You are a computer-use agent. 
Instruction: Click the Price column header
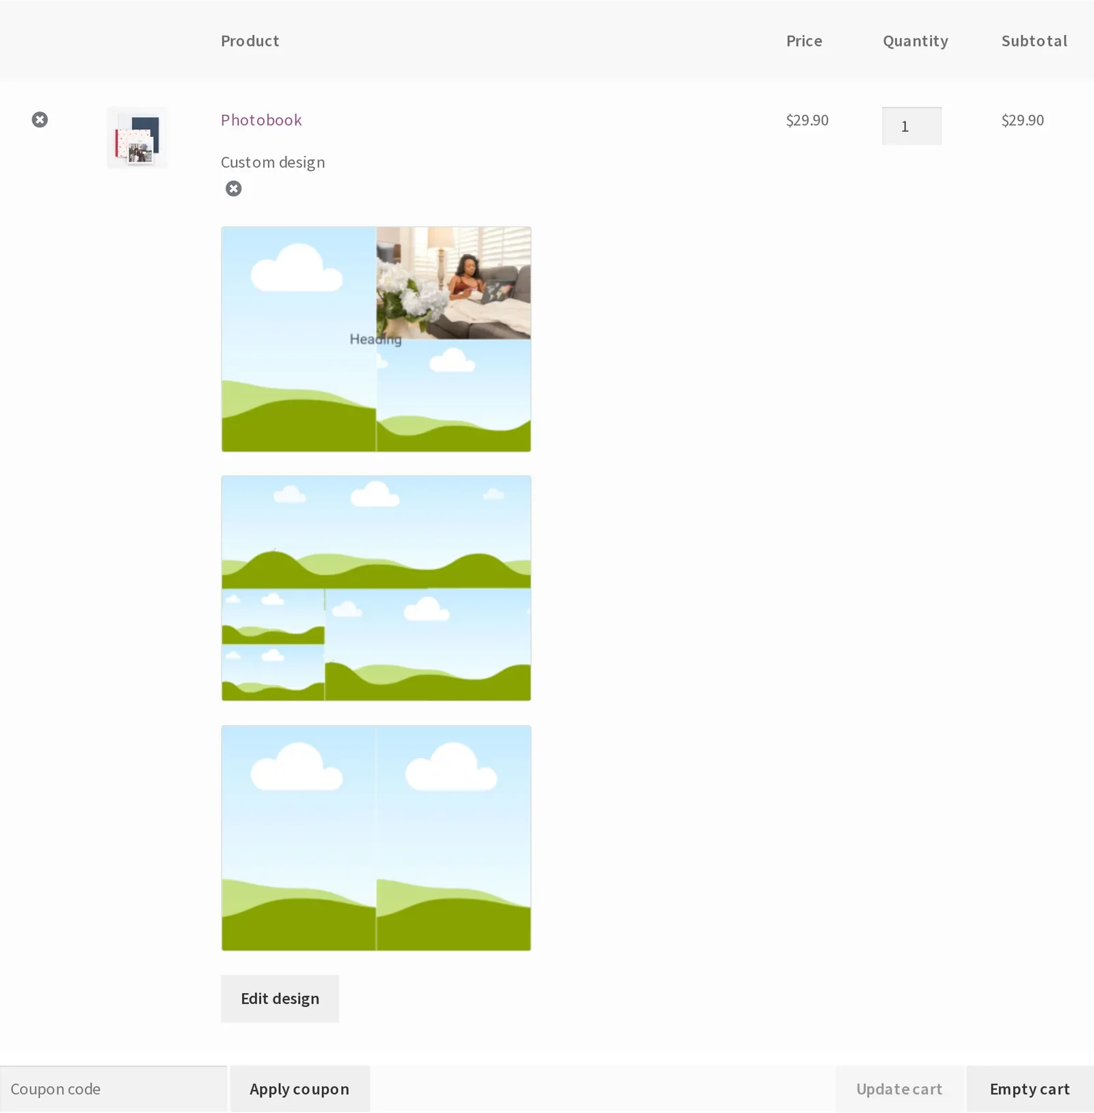point(804,41)
